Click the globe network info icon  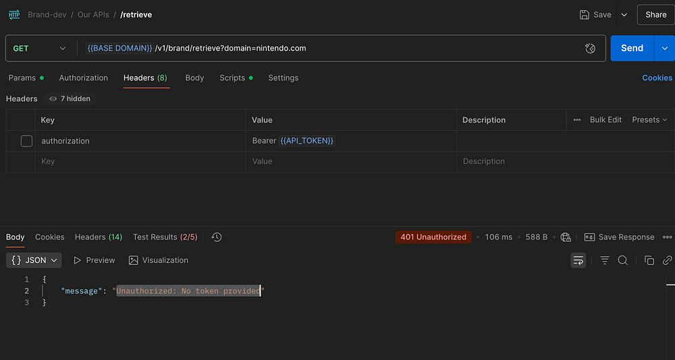pyautogui.click(x=566, y=237)
